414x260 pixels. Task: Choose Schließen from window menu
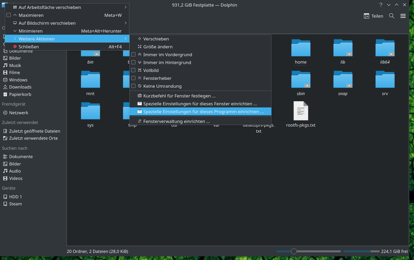(67, 47)
